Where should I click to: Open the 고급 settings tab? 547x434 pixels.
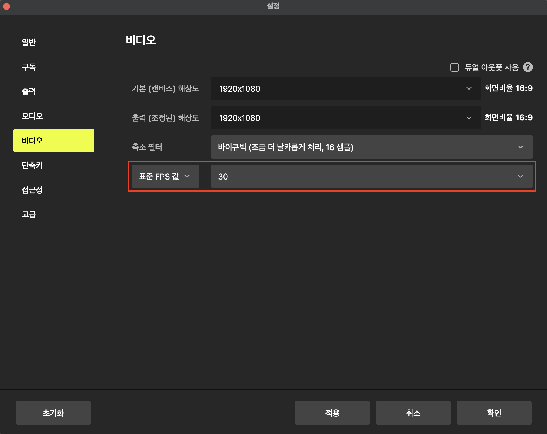[x=29, y=214]
